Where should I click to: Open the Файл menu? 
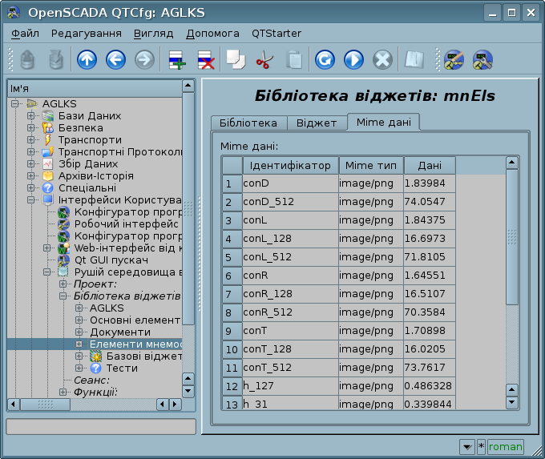25,34
